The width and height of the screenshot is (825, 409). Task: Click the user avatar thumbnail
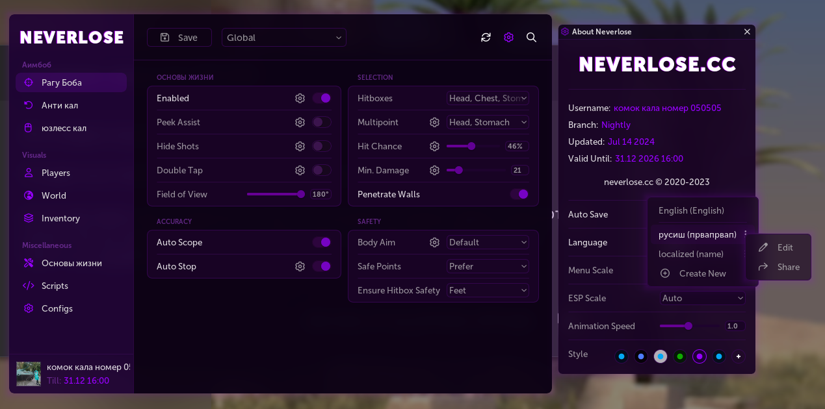coord(29,374)
